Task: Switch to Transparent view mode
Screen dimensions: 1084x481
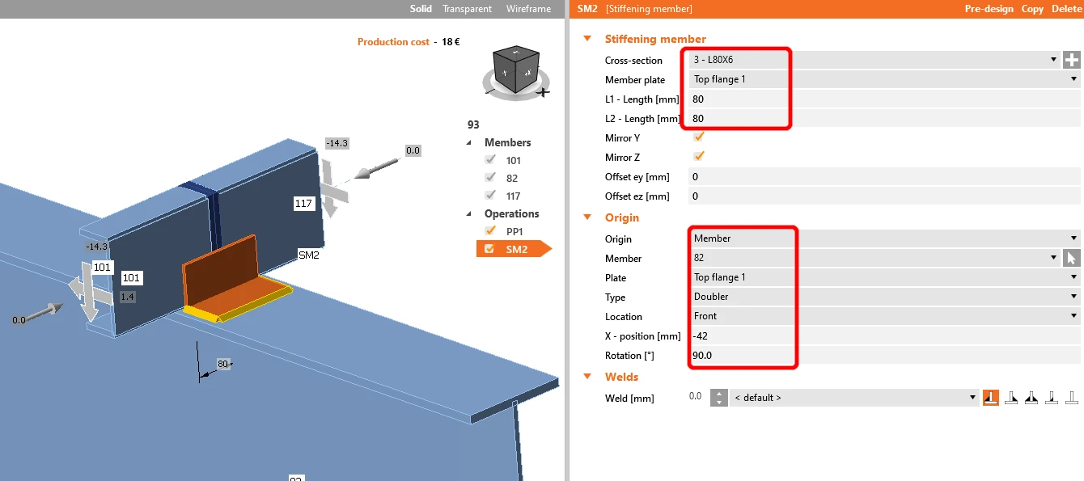Action: (467, 9)
